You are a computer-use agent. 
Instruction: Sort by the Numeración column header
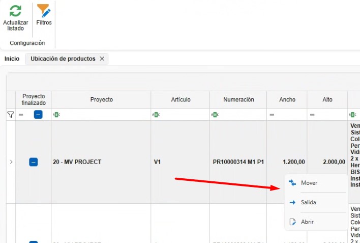(x=238, y=100)
